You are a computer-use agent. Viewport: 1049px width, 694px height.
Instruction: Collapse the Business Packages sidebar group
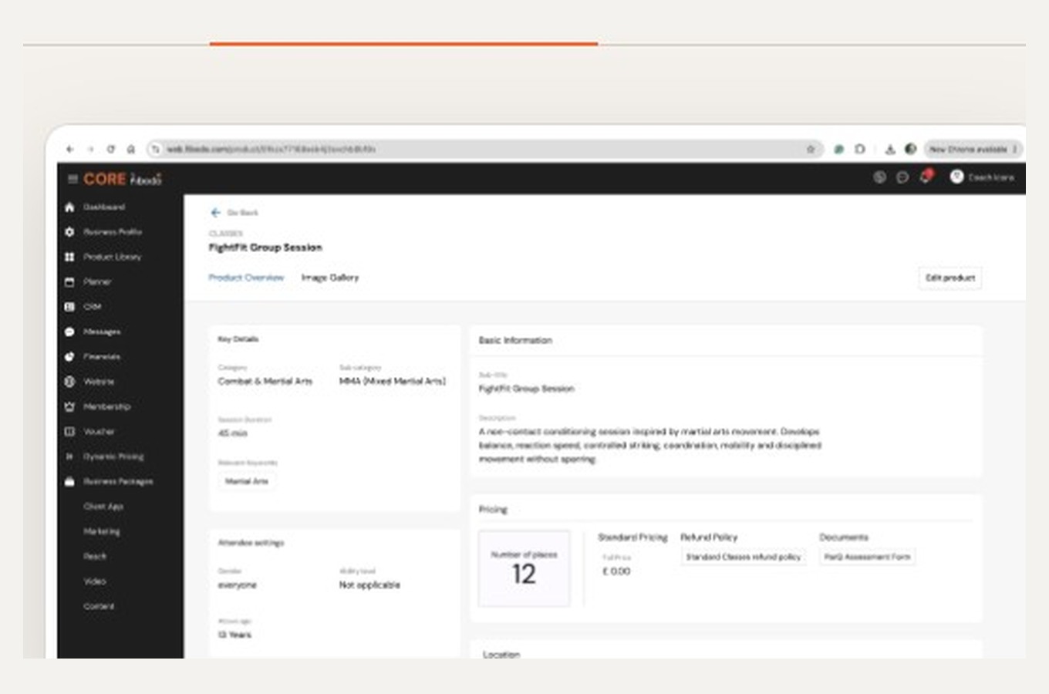click(x=109, y=481)
